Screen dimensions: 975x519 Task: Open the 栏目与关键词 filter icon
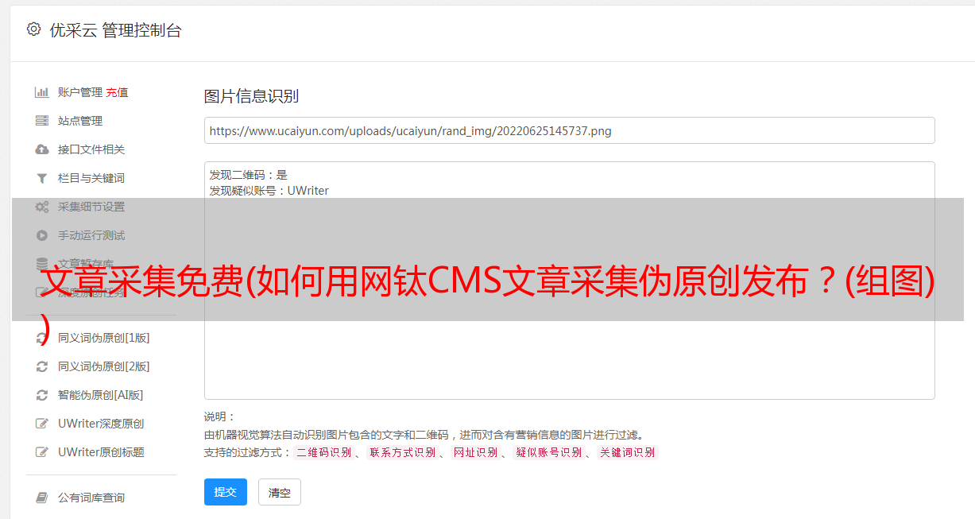[42, 178]
